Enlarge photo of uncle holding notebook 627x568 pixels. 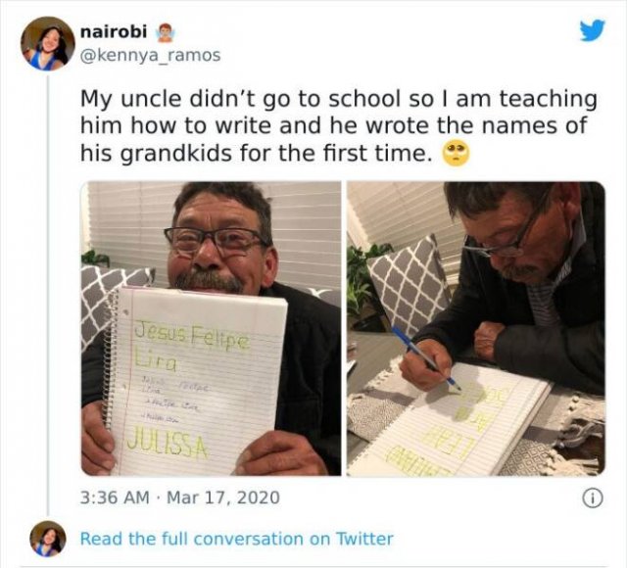click(212, 329)
